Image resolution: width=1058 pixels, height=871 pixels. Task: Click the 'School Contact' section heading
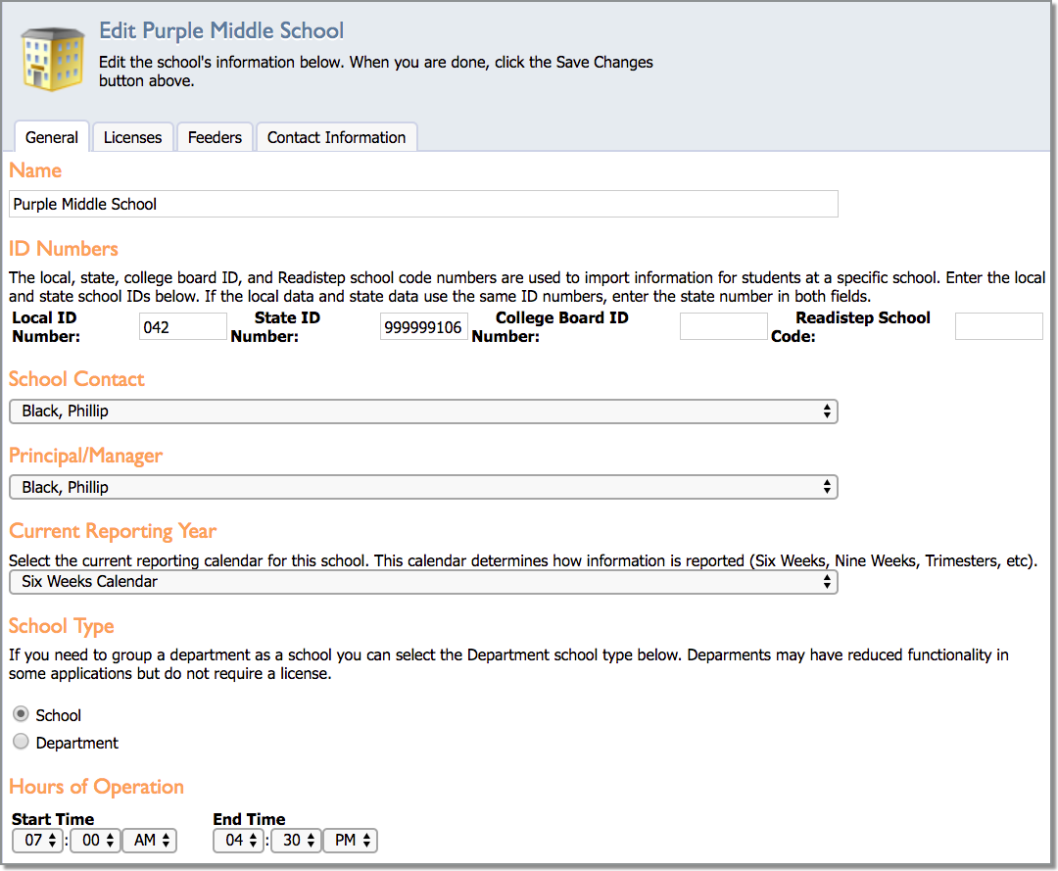[77, 379]
